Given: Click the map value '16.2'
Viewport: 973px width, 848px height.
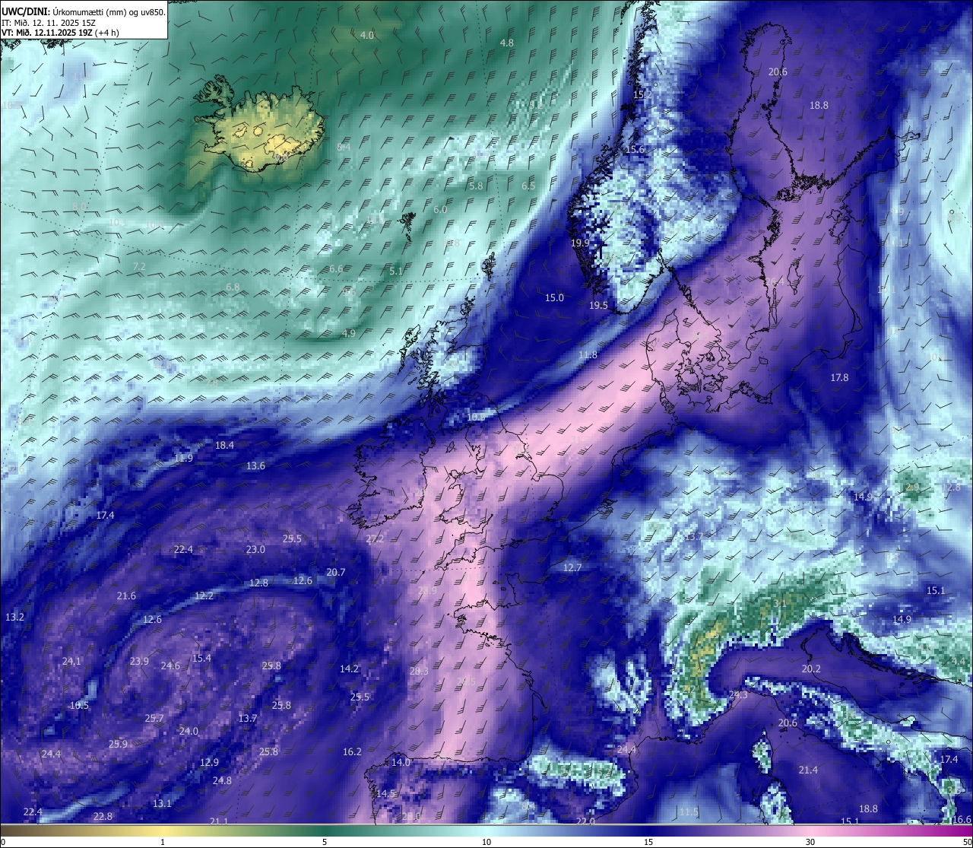Looking at the screenshot, I should 352,752.
